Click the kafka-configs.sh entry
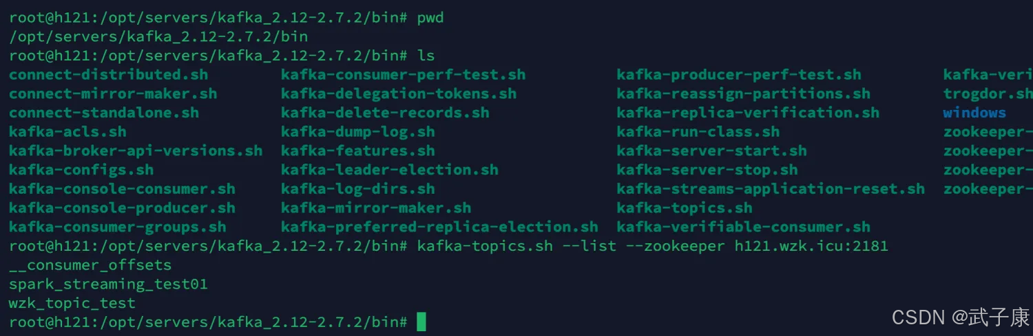Image resolution: width=1033 pixels, height=336 pixels. tap(81, 170)
